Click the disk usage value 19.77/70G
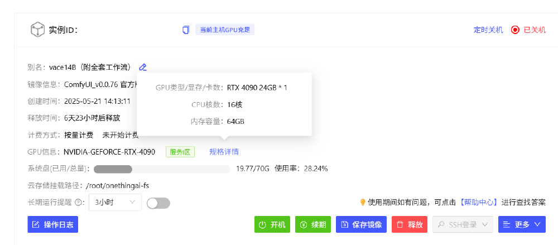The height and width of the screenshot is (245, 558). pos(253,169)
